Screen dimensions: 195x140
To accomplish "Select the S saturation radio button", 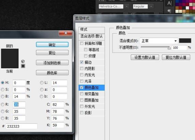I will [3, 89].
